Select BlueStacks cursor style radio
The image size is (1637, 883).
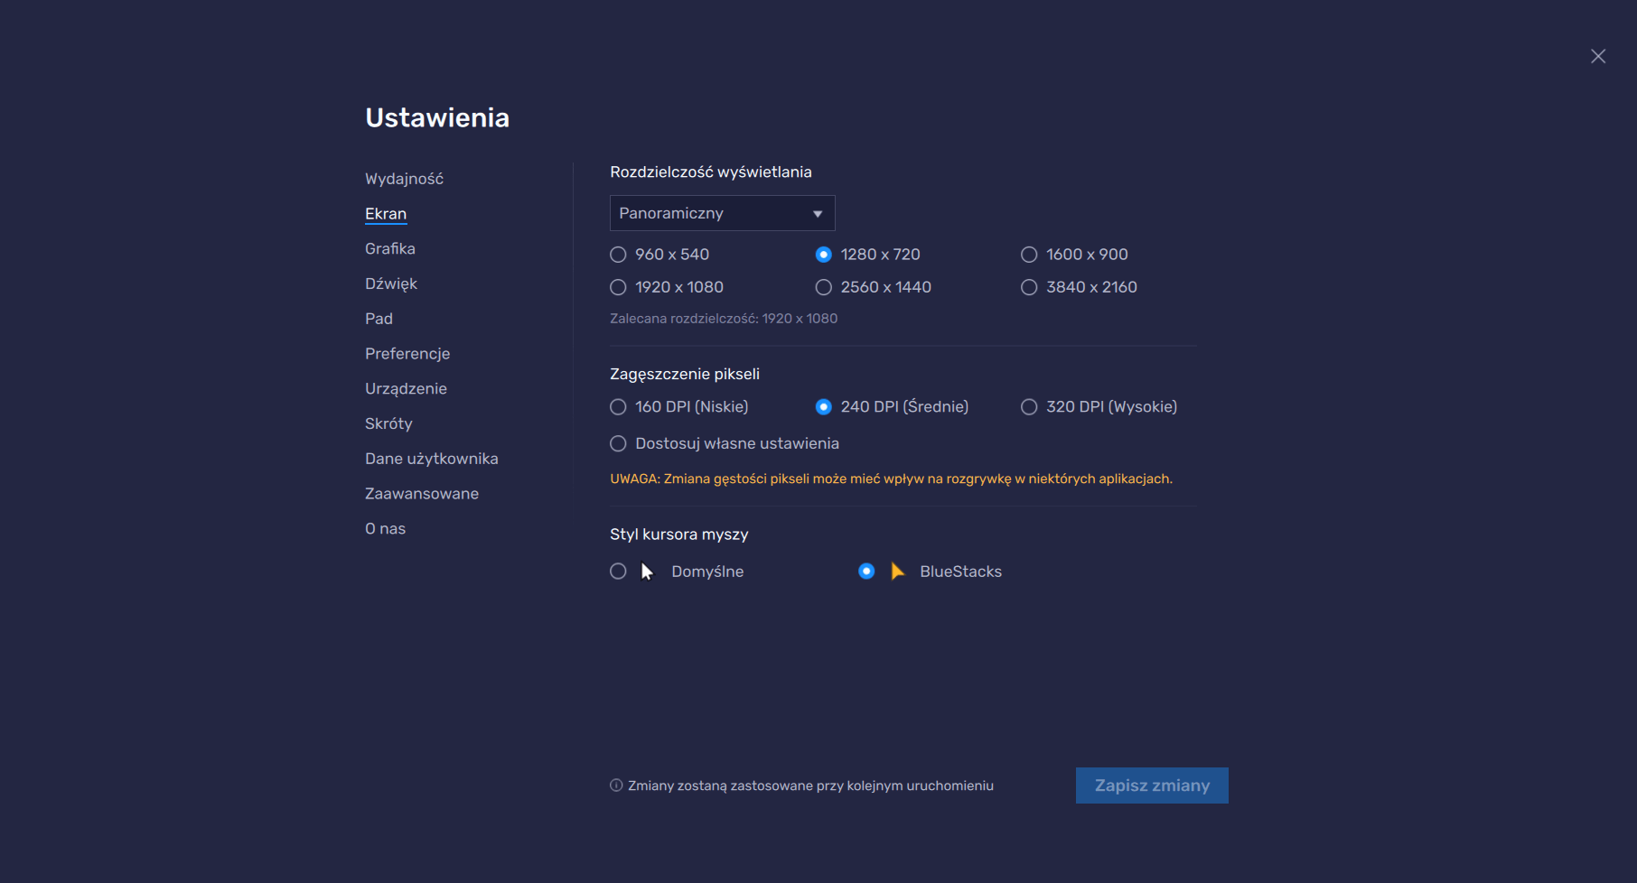(x=866, y=572)
